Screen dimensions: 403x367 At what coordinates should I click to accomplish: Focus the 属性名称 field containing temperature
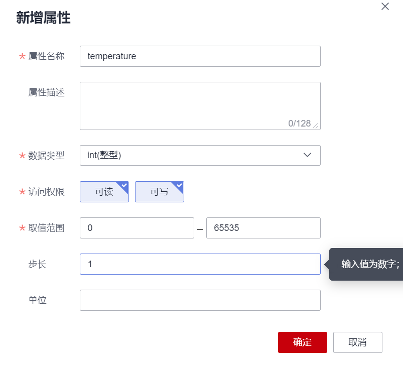(x=200, y=56)
